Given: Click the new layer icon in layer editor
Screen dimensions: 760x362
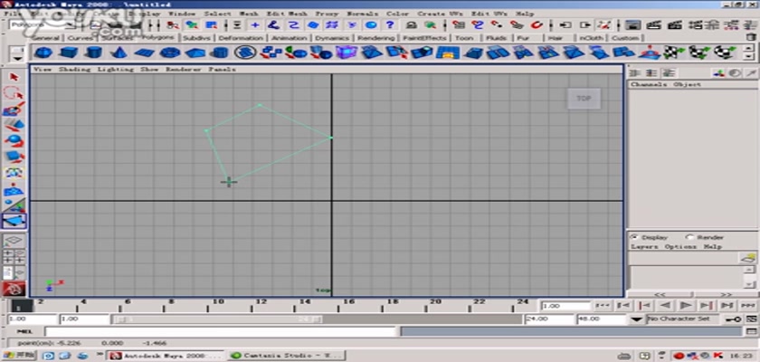Looking at the screenshot, I should [748, 259].
